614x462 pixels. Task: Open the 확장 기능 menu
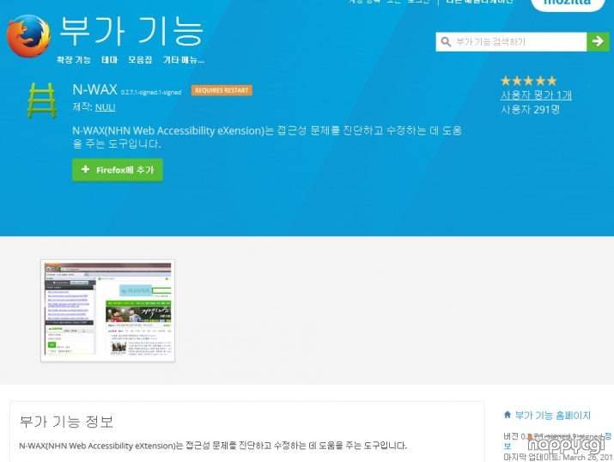click(x=74, y=60)
